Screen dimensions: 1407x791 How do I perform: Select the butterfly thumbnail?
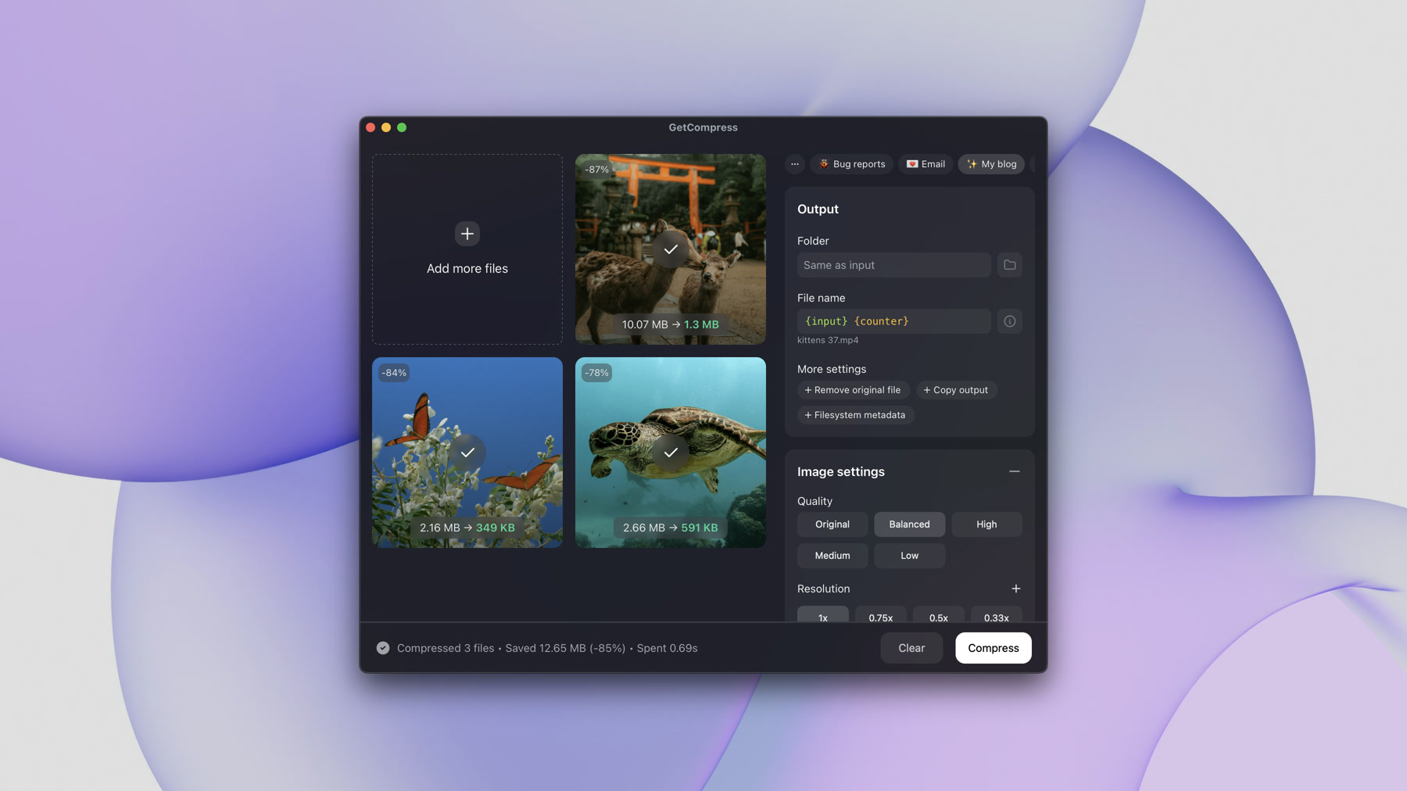(x=467, y=453)
